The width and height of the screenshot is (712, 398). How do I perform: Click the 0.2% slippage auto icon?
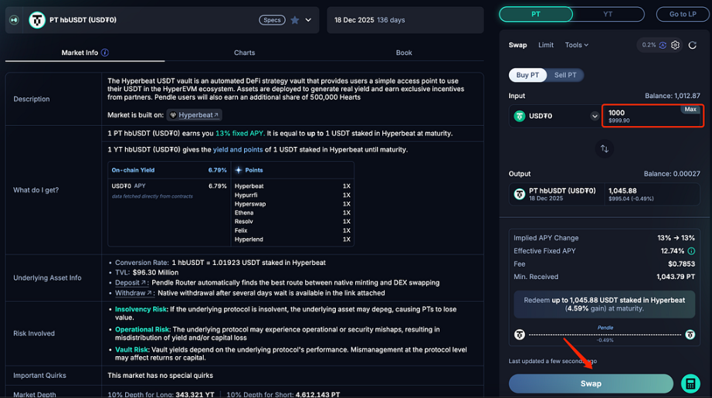pos(663,45)
